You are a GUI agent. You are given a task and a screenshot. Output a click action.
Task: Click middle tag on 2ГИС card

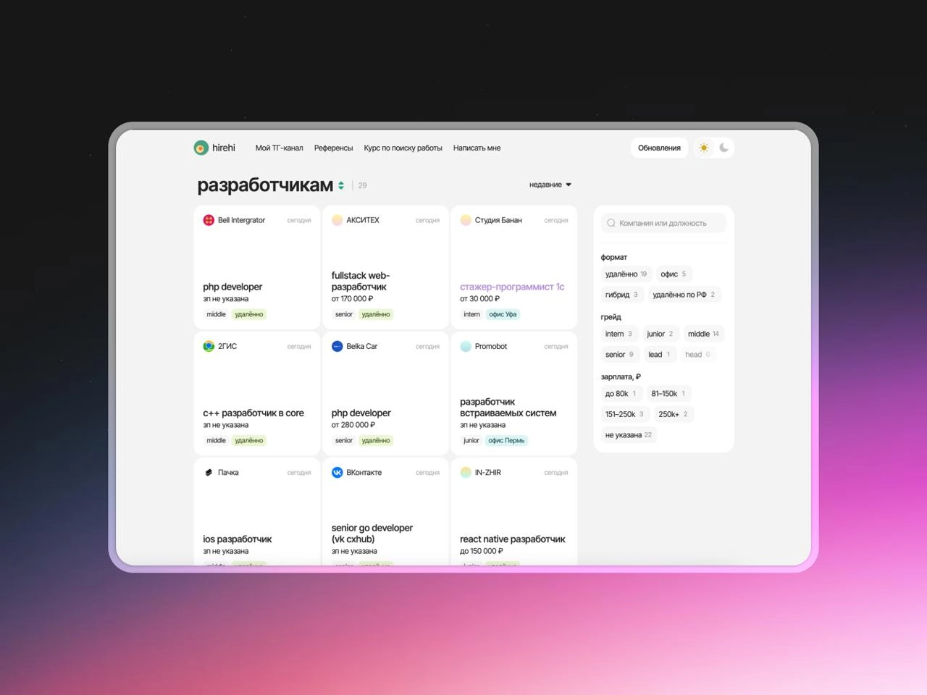coord(216,440)
